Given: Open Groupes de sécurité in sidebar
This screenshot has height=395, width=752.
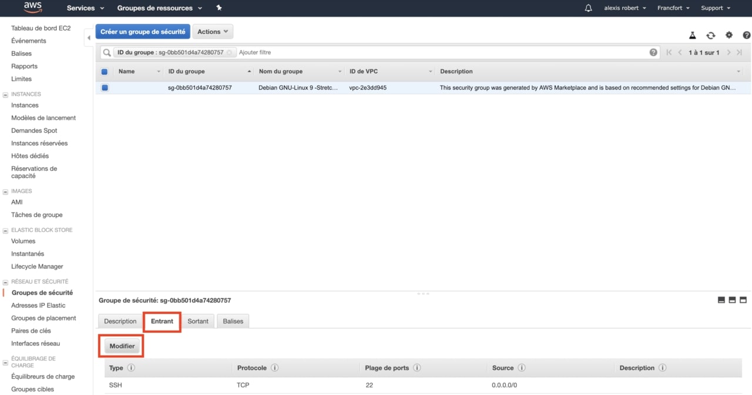Looking at the screenshot, I should pos(42,293).
